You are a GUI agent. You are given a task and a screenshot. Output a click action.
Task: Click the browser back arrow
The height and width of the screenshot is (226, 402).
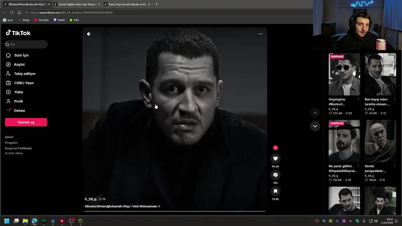coord(4,13)
